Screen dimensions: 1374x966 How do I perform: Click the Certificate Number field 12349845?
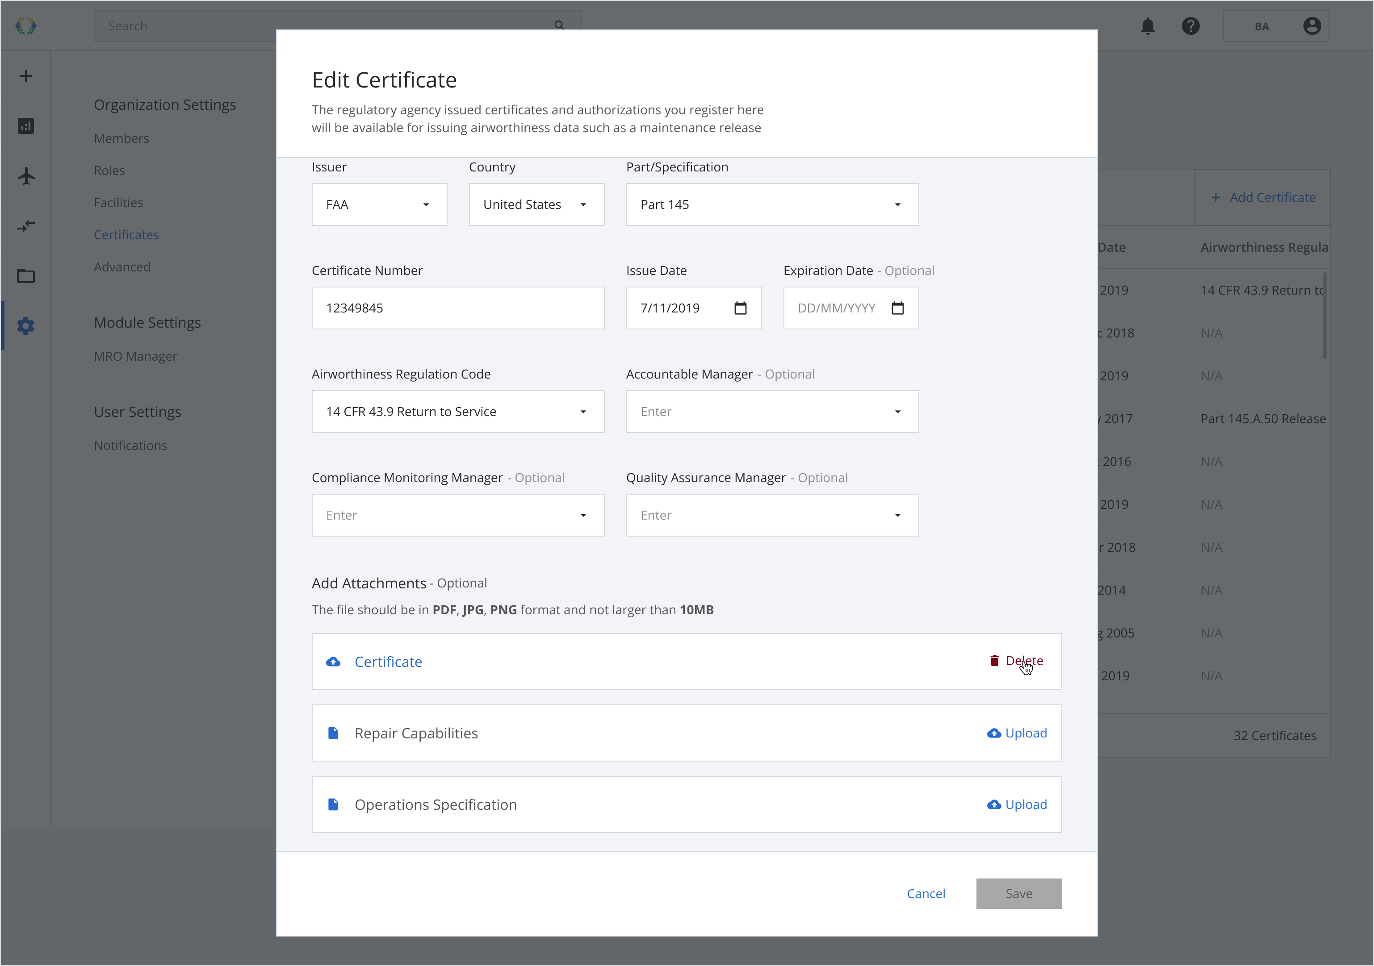coord(458,308)
